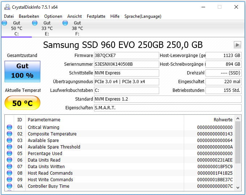246x195 pixels.
Task: Click status orb for Percentage Used row
Action: coord(9,153)
